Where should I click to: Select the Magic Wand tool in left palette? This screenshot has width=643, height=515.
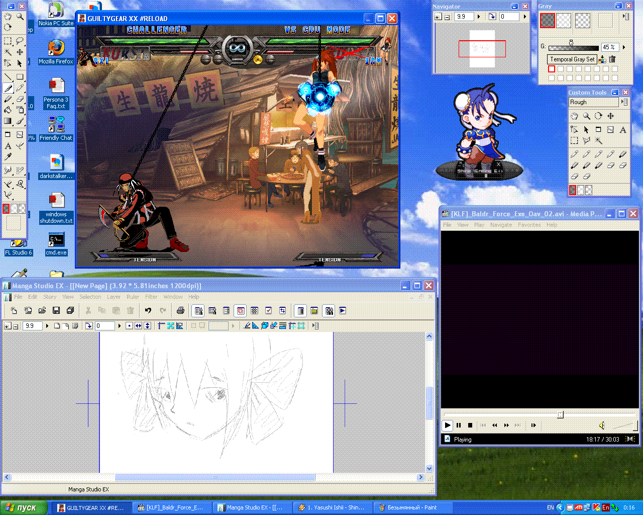[x=8, y=52]
